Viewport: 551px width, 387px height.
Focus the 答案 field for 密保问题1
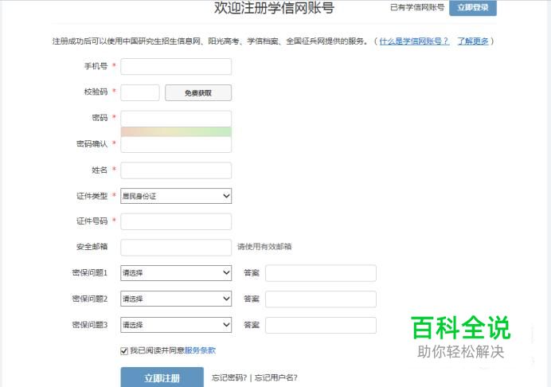pyautogui.click(x=320, y=273)
